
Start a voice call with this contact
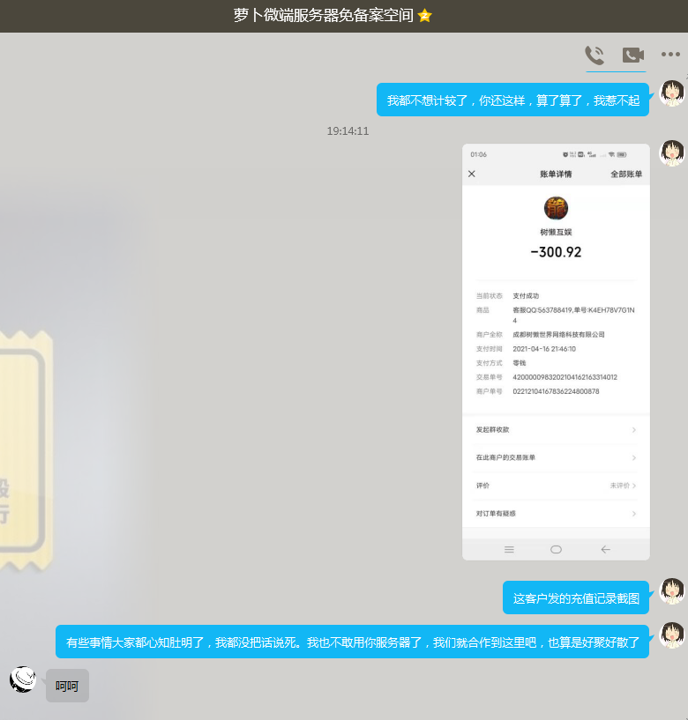pyautogui.click(x=595, y=56)
